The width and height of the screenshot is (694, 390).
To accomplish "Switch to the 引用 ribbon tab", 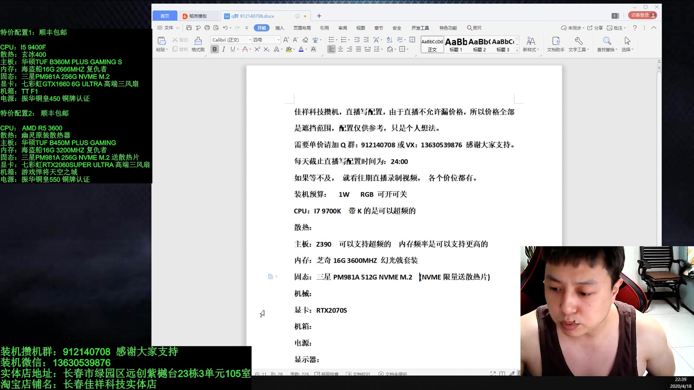I will click(324, 28).
